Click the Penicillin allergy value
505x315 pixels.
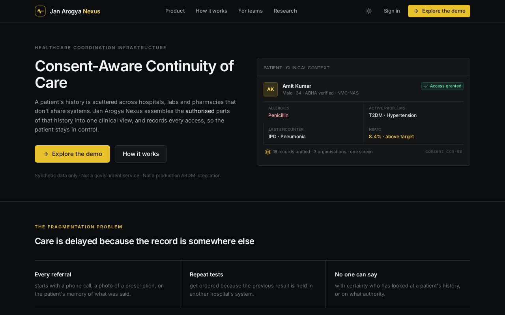point(278,115)
